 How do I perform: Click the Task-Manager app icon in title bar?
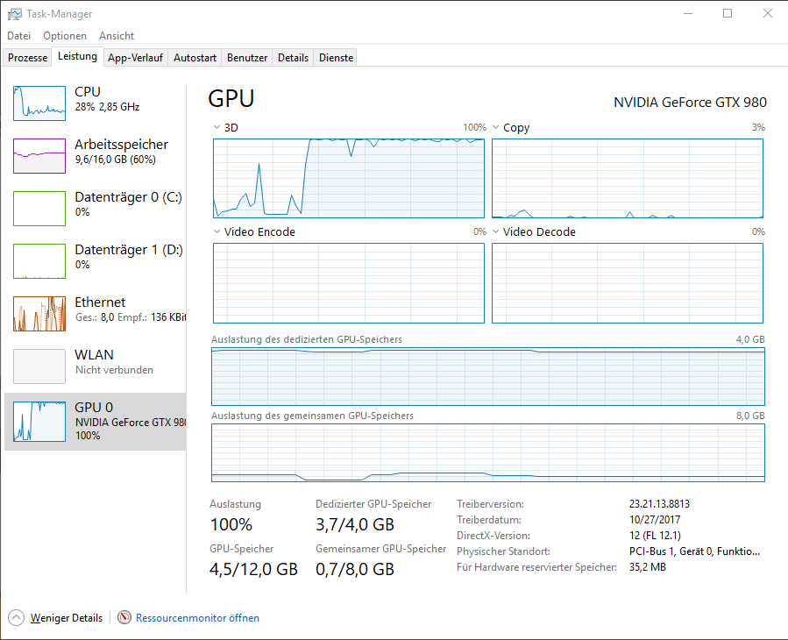coord(15,13)
